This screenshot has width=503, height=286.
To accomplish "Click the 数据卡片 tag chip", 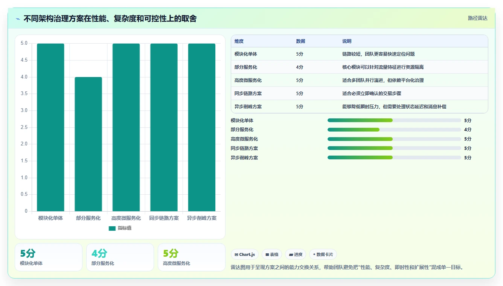I will click(x=323, y=254).
